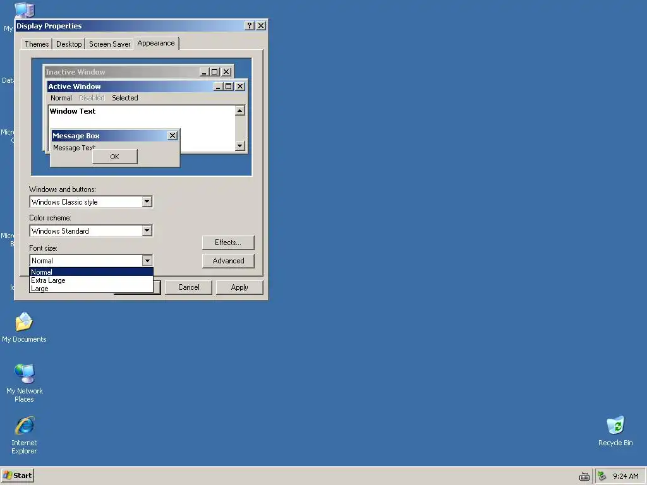647x485 pixels.
Task: Open the My Documents desktop icon
Action: click(x=24, y=327)
